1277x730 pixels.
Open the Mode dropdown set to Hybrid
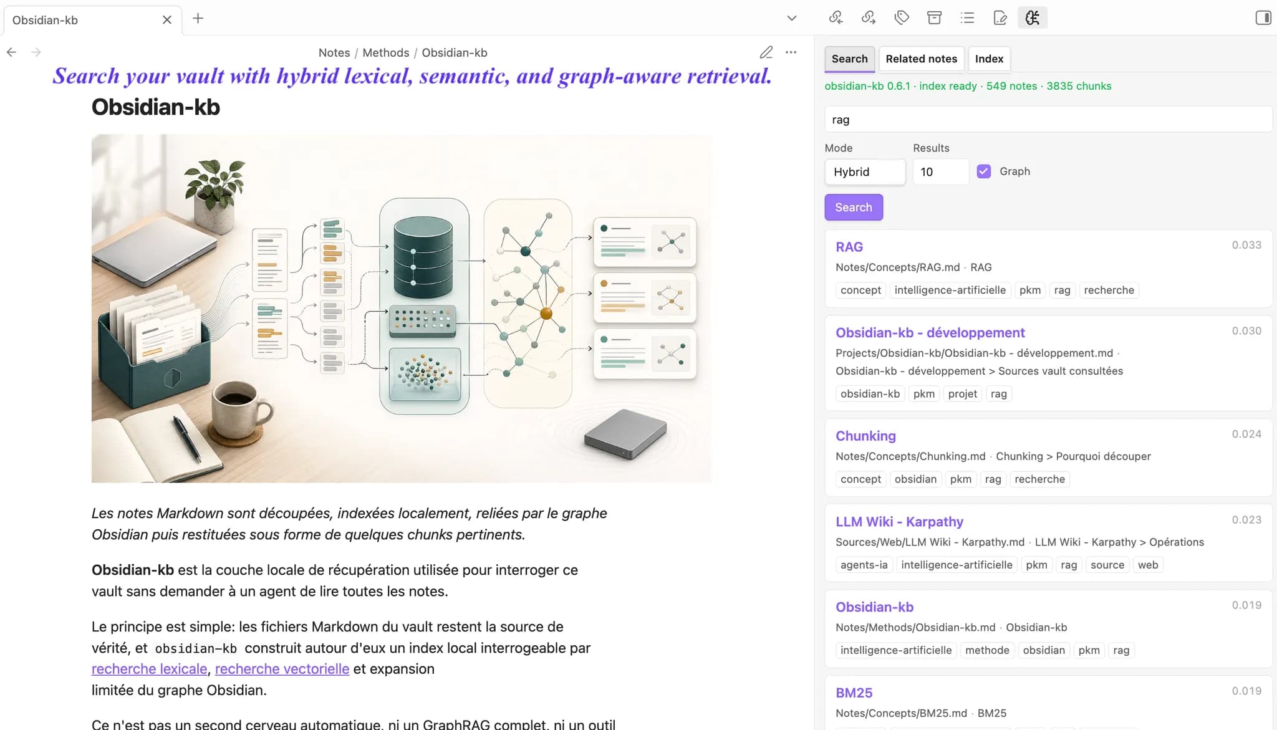coord(865,171)
